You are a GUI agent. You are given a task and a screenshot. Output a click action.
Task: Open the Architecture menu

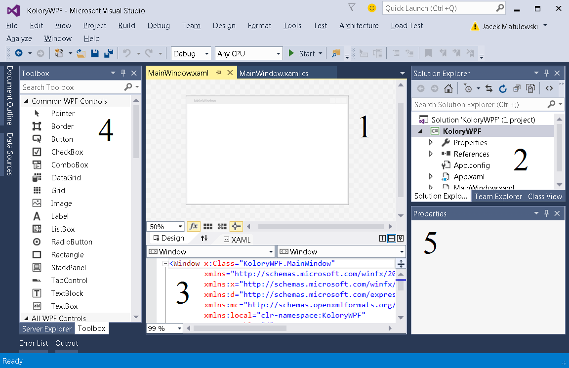pyautogui.click(x=359, y=26)
